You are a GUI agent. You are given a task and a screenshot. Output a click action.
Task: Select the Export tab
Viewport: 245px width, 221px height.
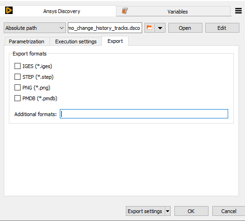(x=115, y=41)
